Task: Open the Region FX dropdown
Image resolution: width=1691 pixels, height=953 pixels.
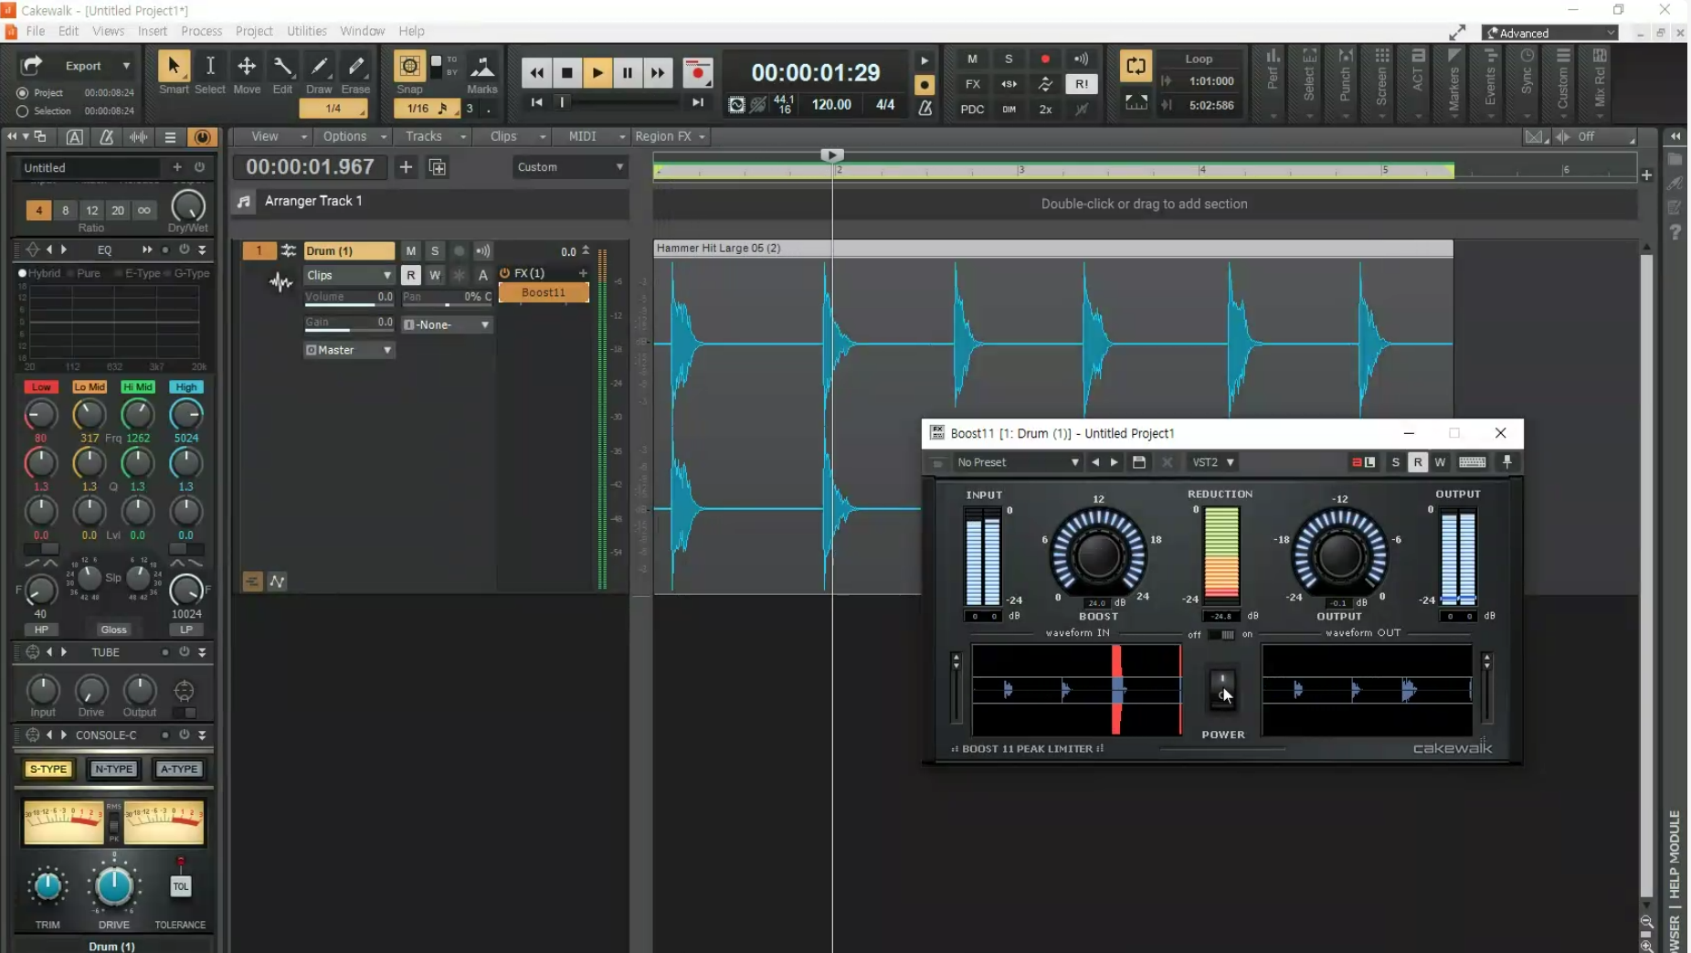Action: pyautogui.click(x=671, y=136)
